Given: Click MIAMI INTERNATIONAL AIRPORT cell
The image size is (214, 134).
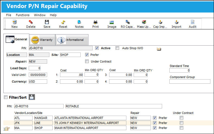Looking at the screenshot, I should [90, 128].
